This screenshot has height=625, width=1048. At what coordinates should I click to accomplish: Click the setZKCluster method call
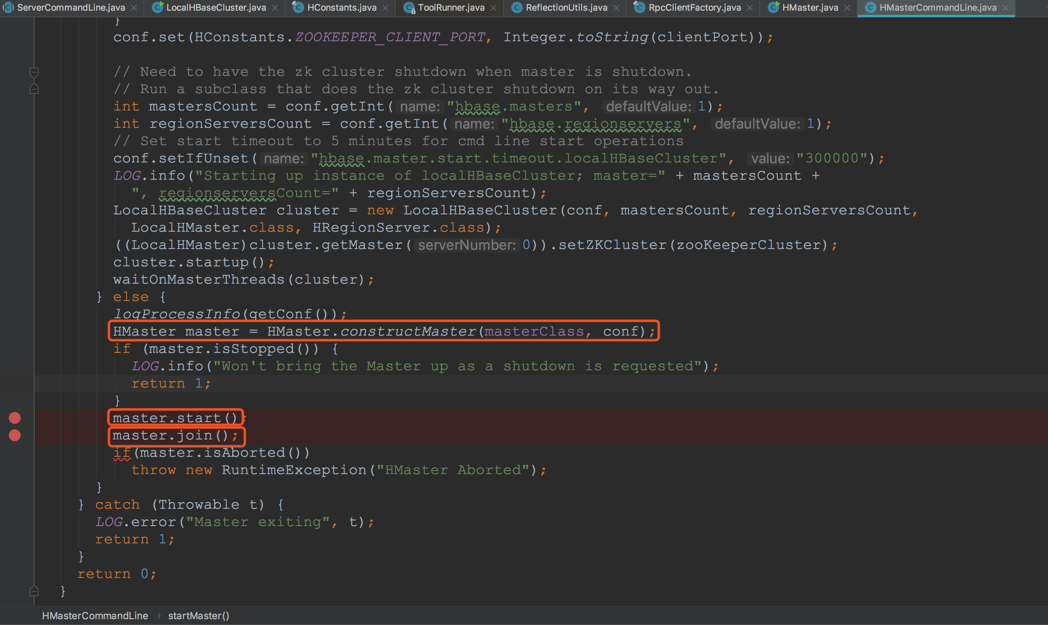[x=612, y=245]
